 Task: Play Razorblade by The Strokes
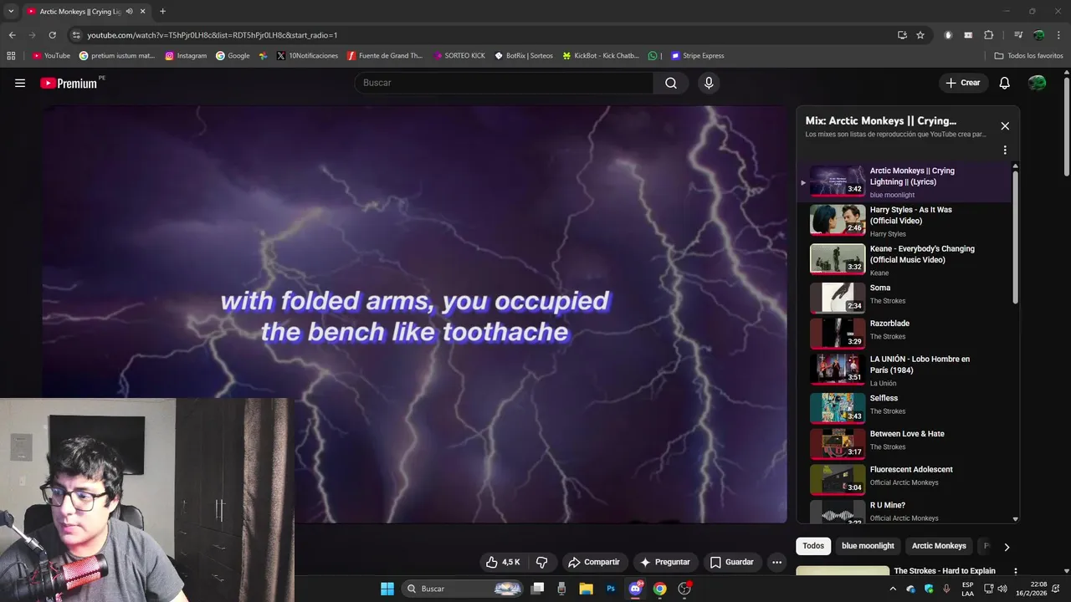[904, 333]
